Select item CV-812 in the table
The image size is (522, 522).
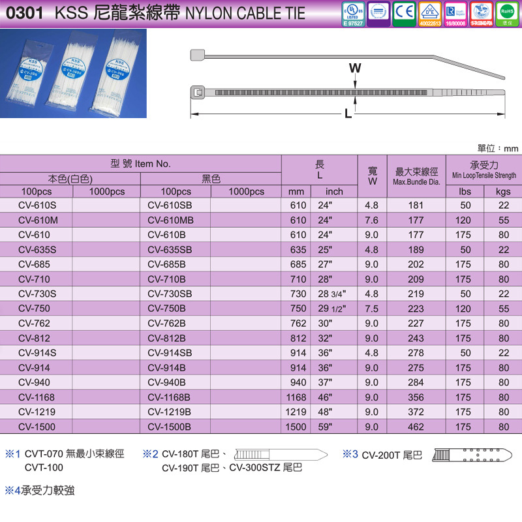(x=34, y=338)
